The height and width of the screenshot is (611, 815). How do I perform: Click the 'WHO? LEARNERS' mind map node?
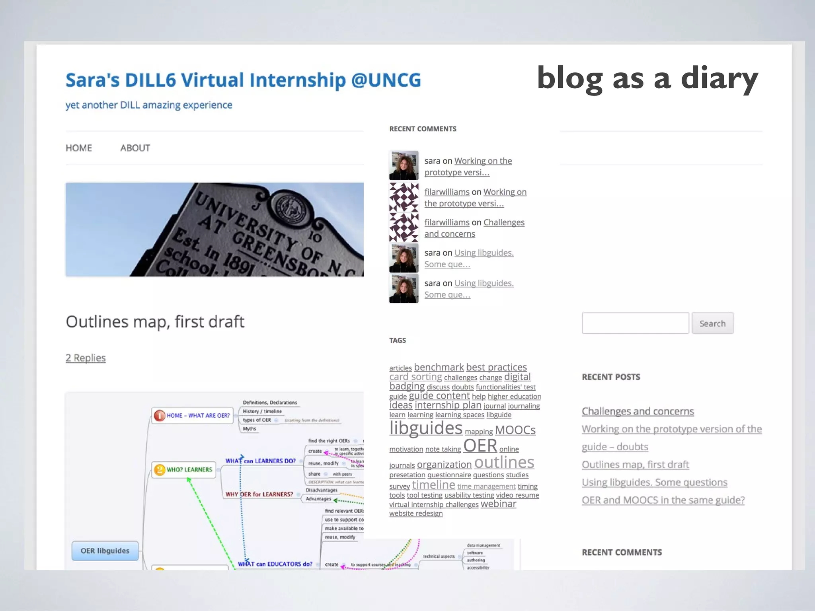183,469
